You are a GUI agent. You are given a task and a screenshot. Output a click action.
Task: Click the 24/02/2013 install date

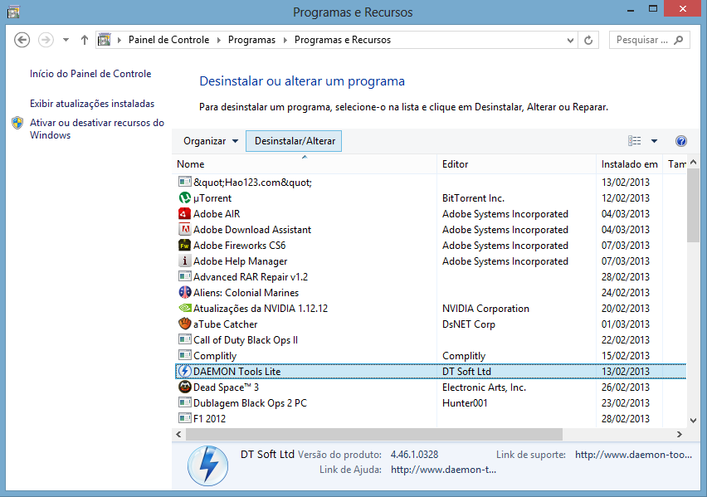pos(626,293)
